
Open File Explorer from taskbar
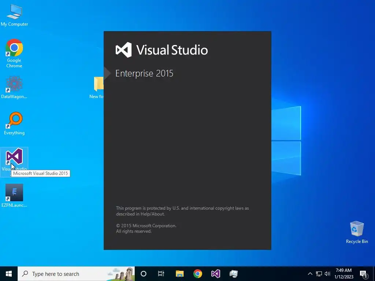tap(179, 274)
